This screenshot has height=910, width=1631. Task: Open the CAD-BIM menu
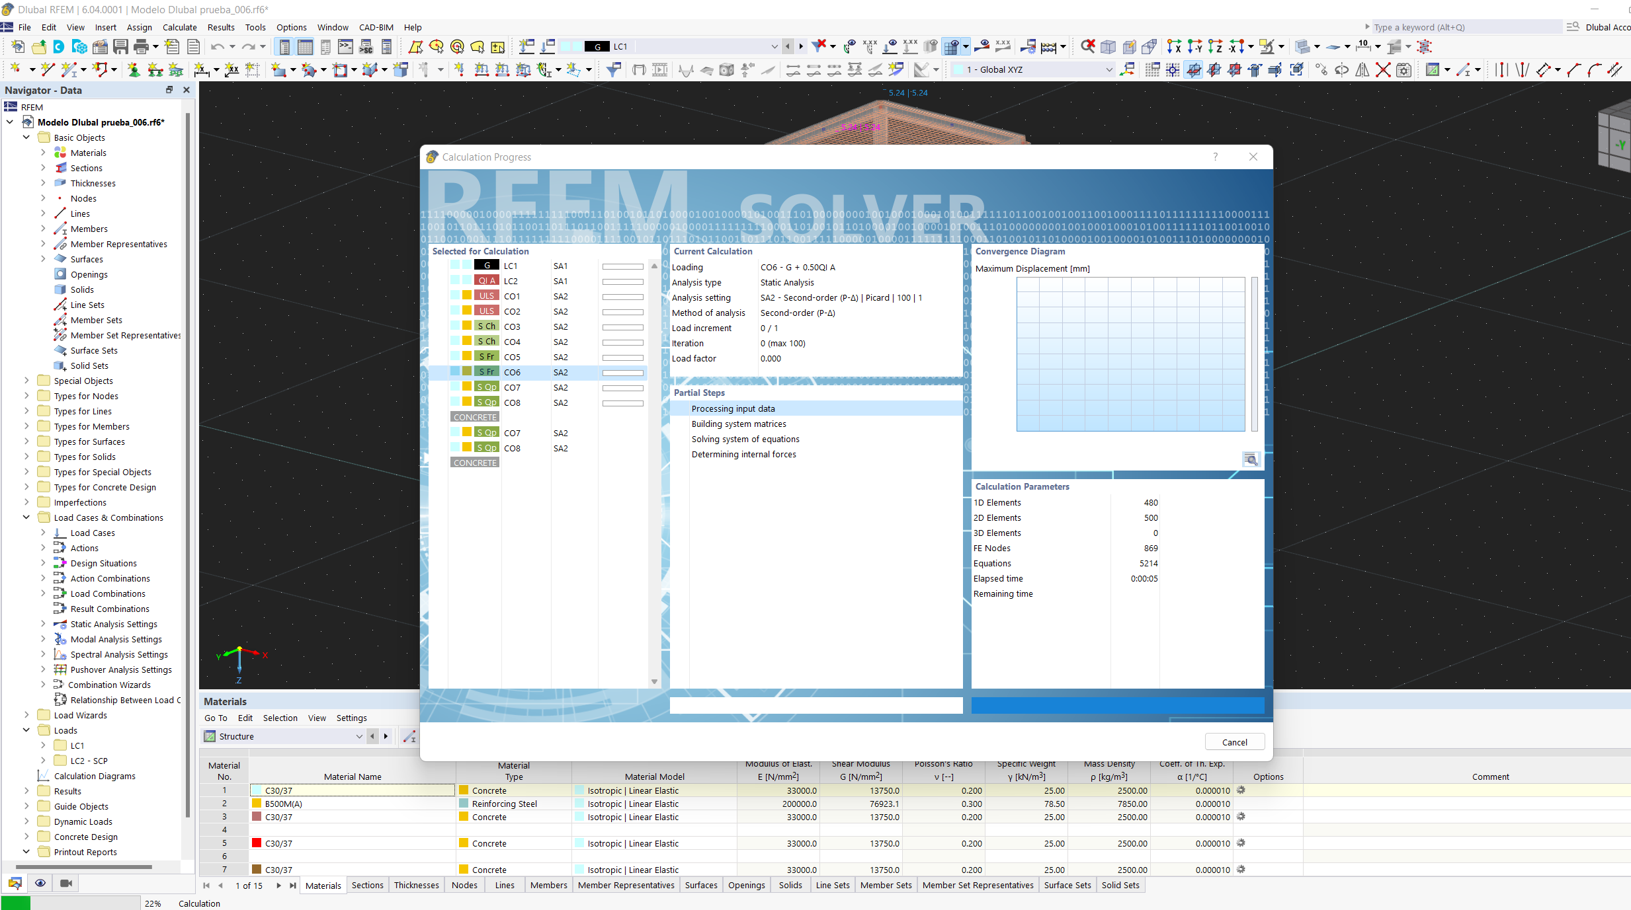(376, 27)
